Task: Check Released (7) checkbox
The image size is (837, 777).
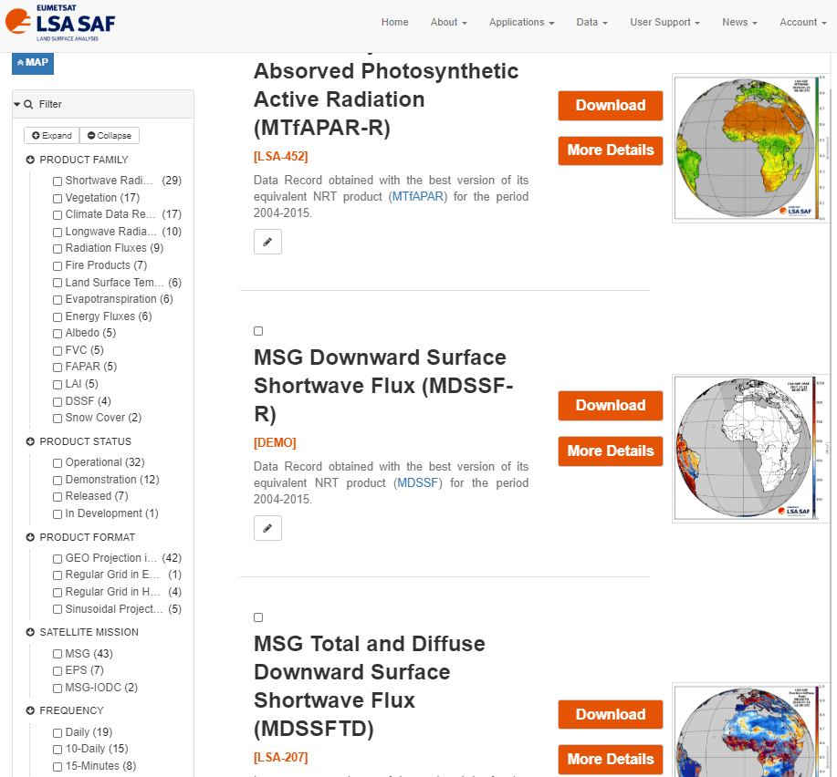Action: tap(58, 497)
